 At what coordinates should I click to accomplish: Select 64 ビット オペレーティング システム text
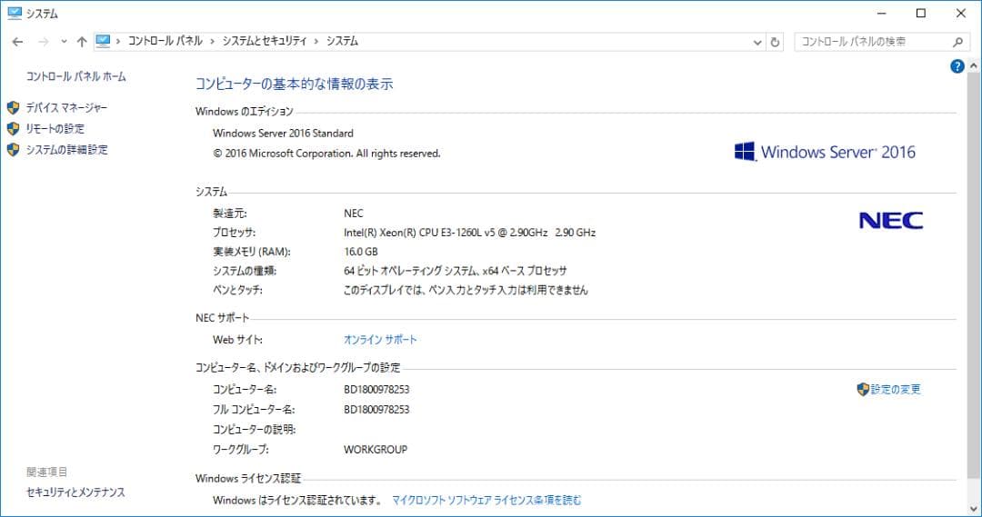click(412, 271)
